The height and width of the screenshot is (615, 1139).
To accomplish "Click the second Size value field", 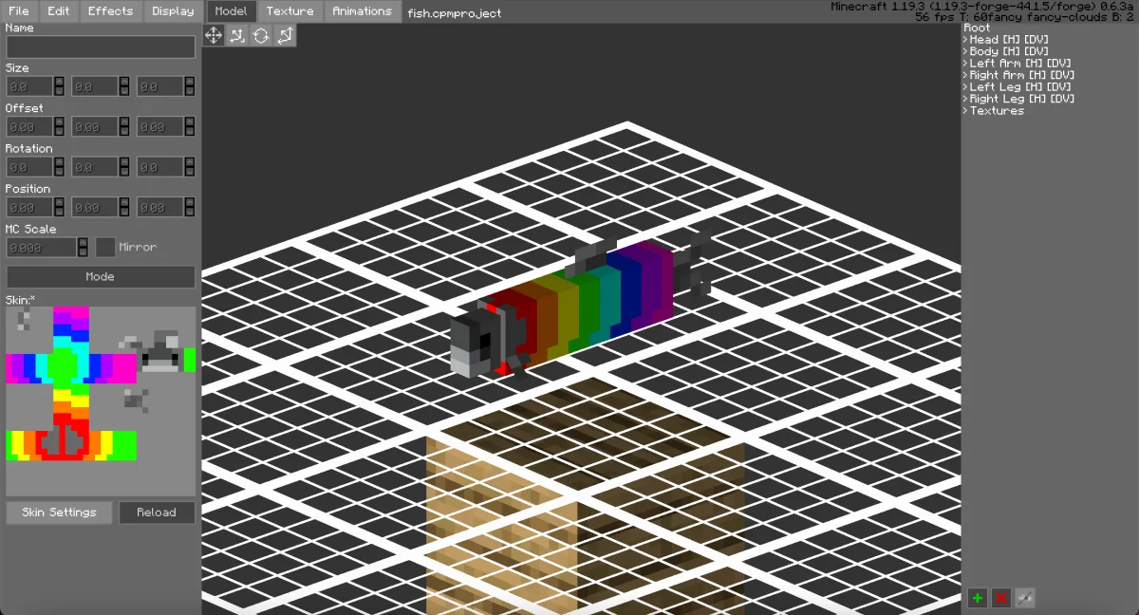I will tap(95, 86).
